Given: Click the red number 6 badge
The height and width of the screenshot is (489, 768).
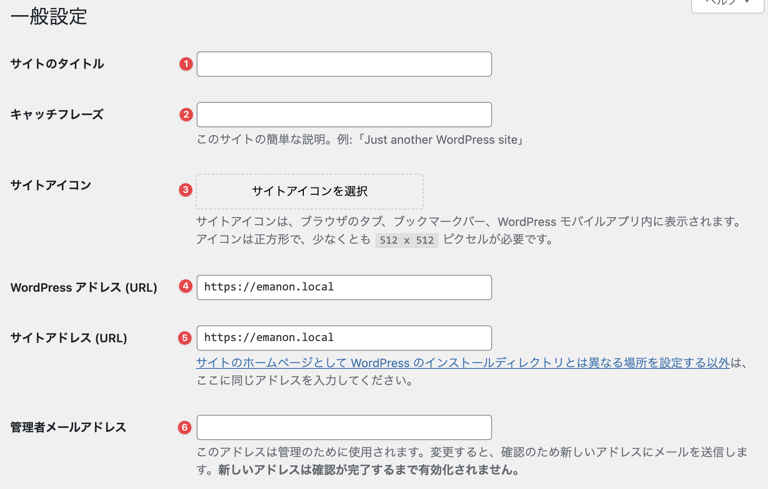Looking at the screenshot, I should (185, 427).
